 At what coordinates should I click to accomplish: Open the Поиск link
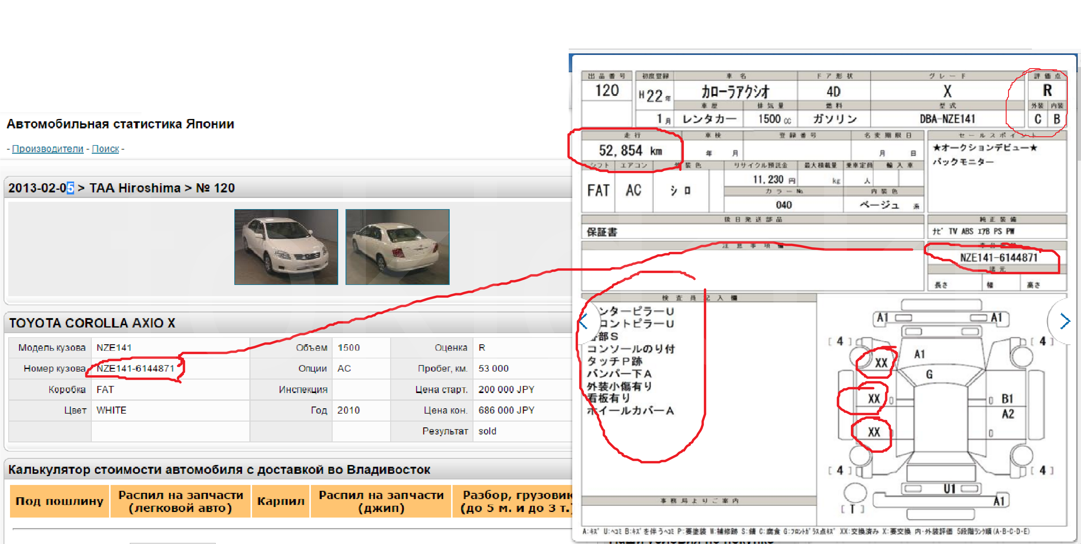tap(105, 149)
